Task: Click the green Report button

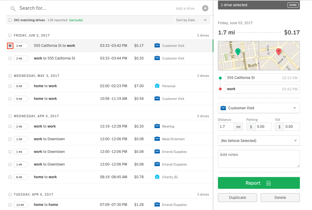Action: (x=259, y=183)
